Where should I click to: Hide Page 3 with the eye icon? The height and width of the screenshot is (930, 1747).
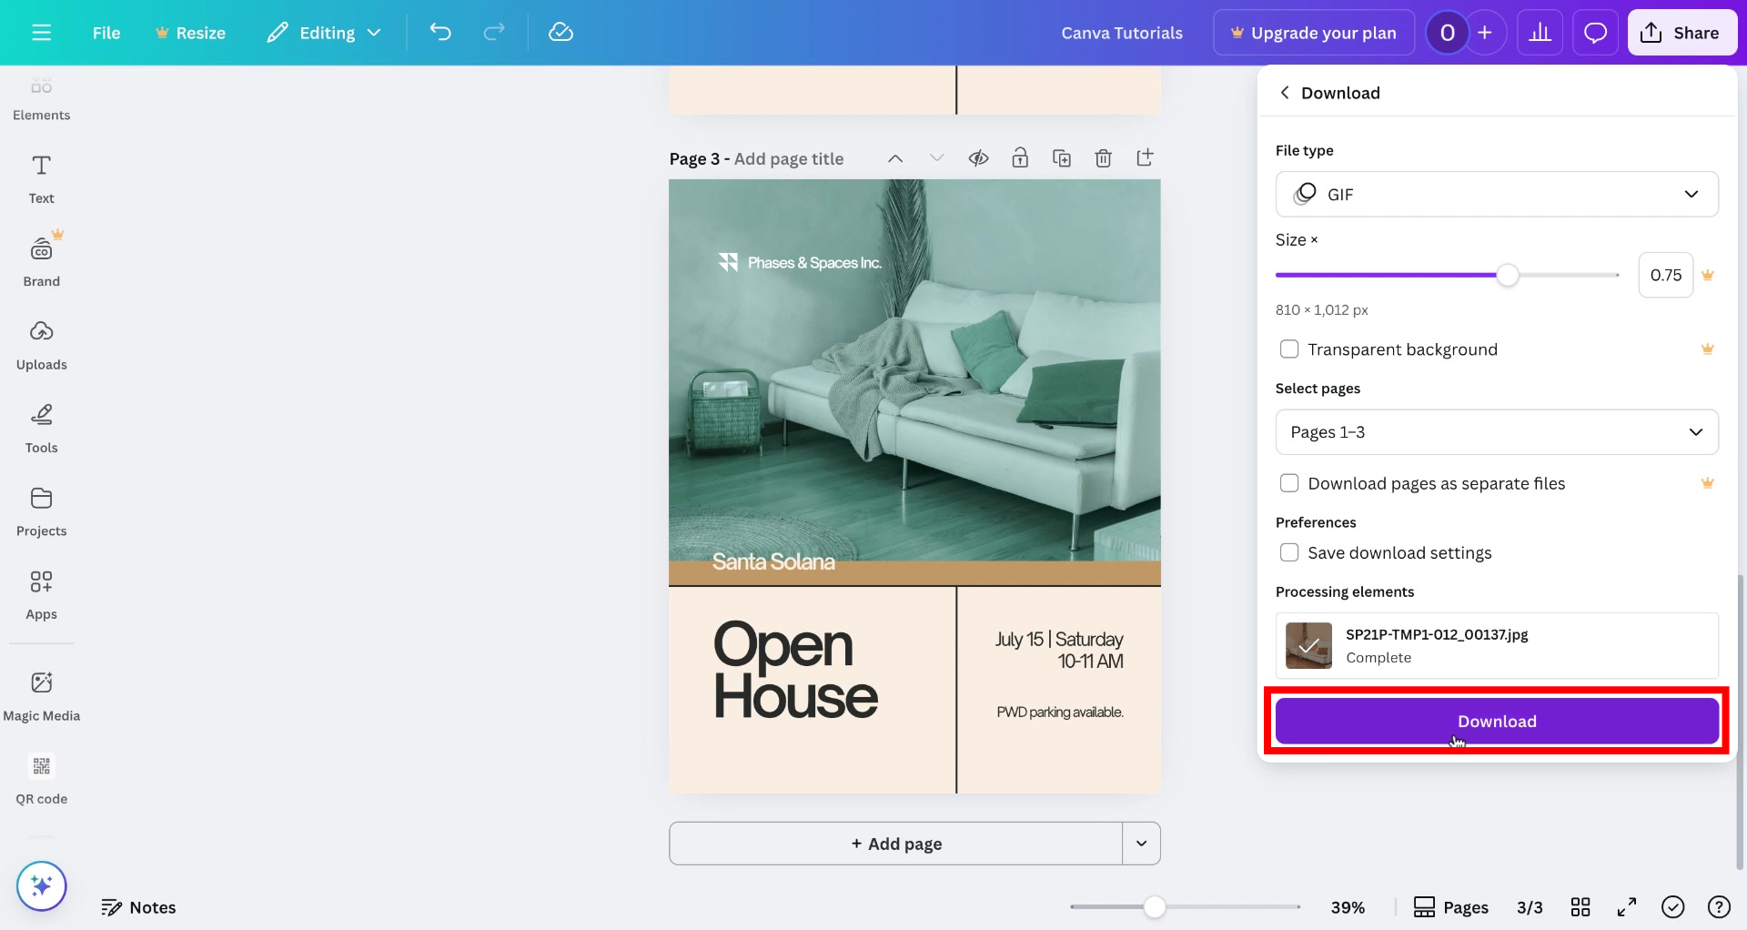point(979,157)
